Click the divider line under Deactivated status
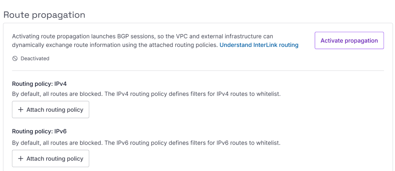This screenshot has width=395, height=171. pos(198,70)
